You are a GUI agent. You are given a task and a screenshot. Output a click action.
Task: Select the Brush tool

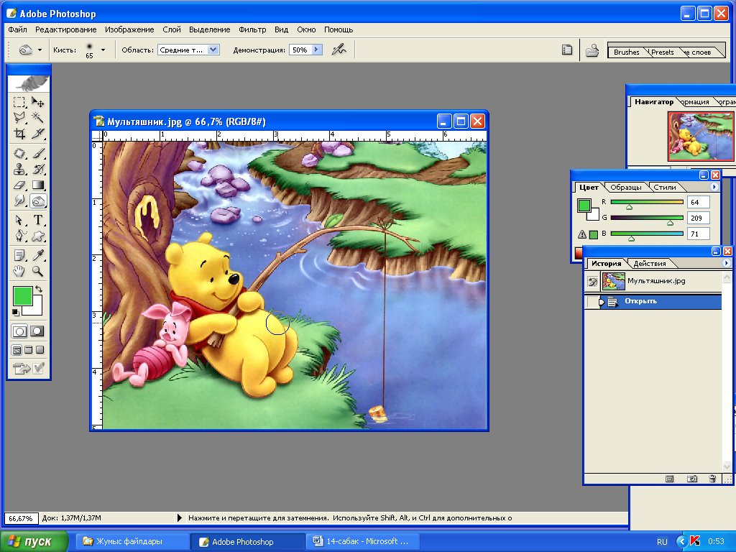pos(37,154)
